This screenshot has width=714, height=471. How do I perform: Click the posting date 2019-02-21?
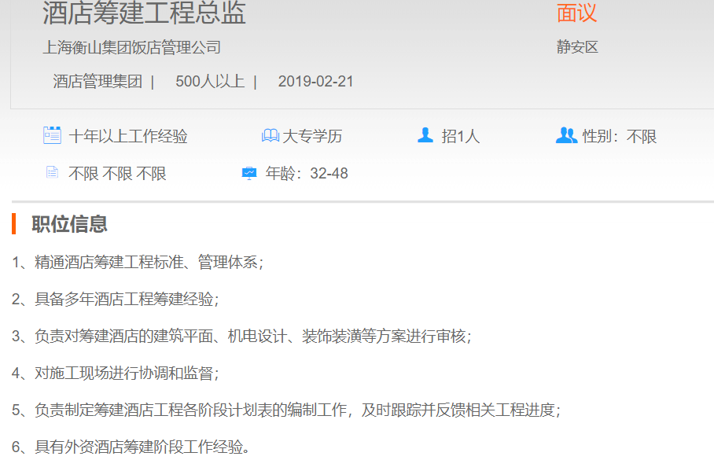[315, 82]
